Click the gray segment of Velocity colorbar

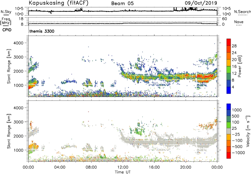tap(229, 131)
